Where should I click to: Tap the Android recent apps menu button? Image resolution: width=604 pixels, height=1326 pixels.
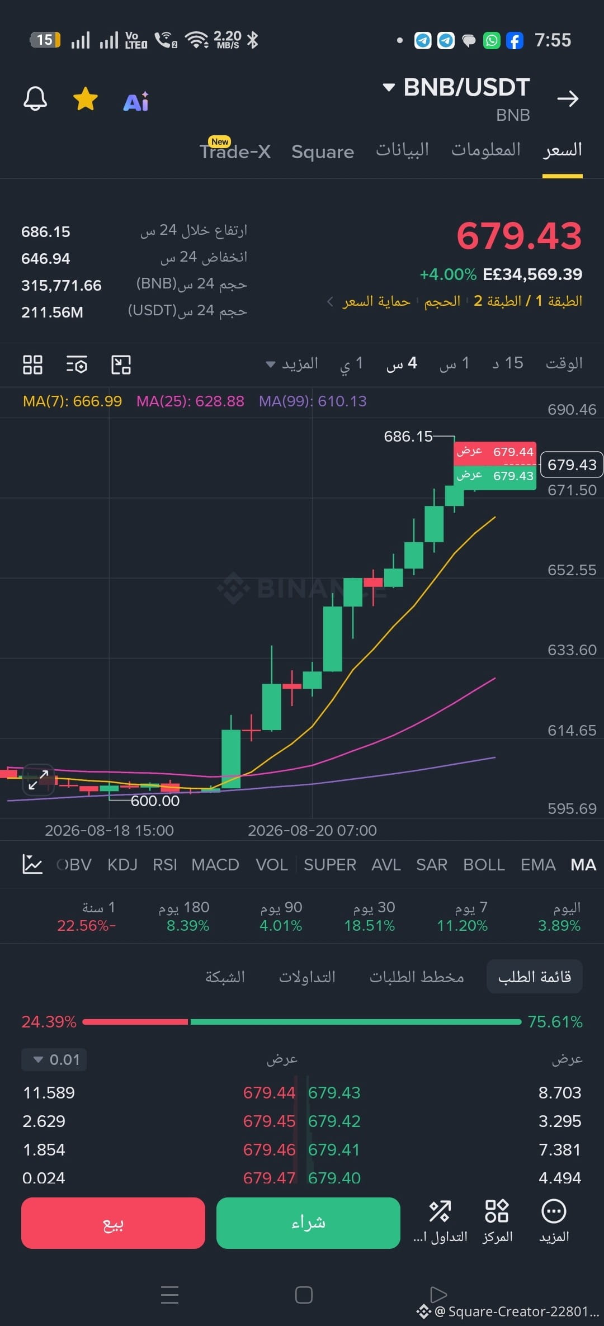(169, 1295)
